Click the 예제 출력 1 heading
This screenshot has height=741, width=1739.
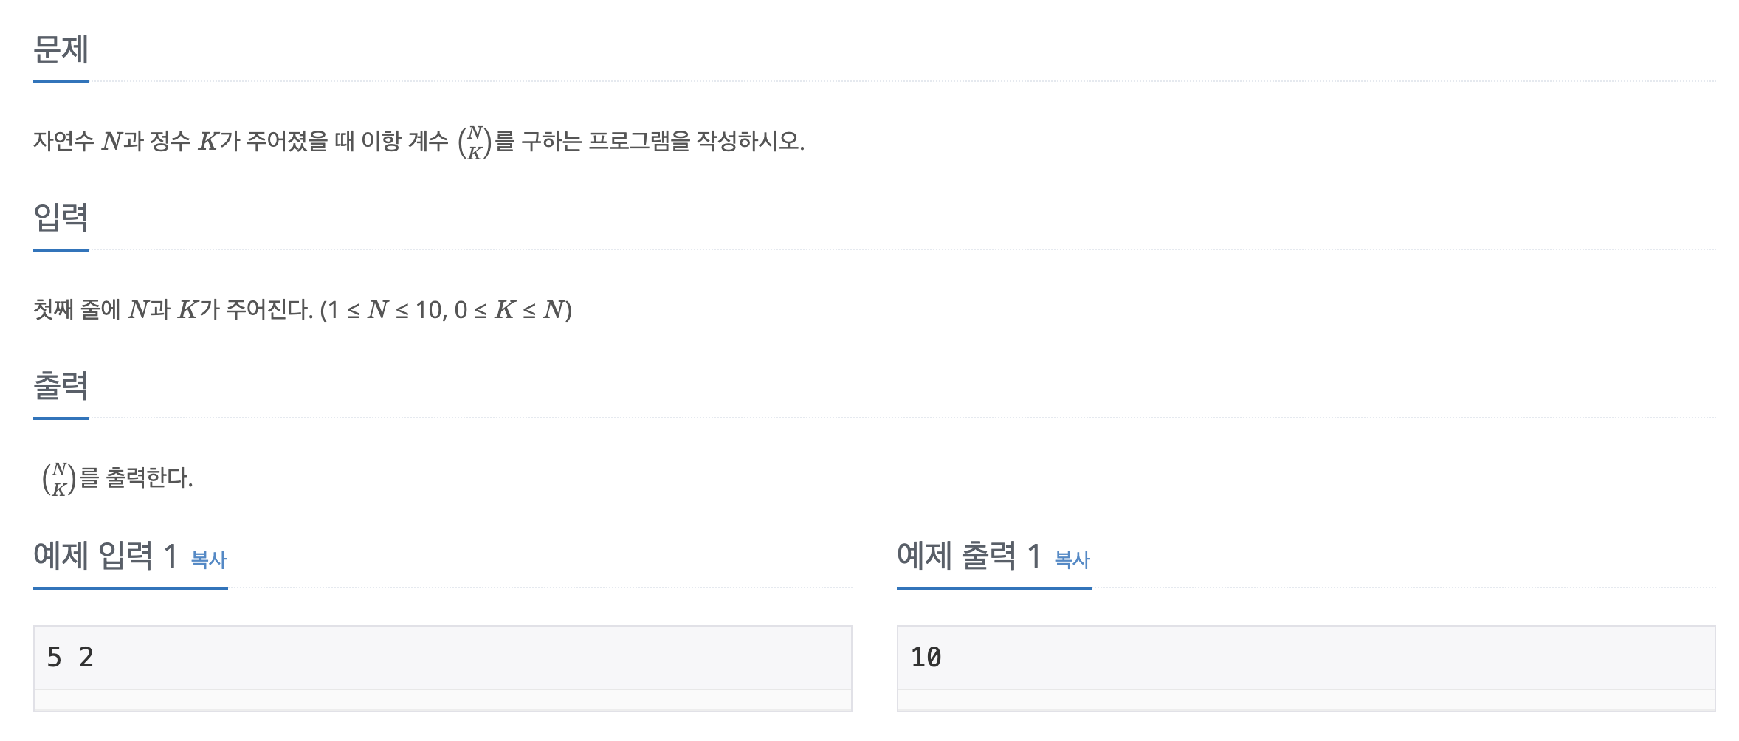(x=968, y=556)
